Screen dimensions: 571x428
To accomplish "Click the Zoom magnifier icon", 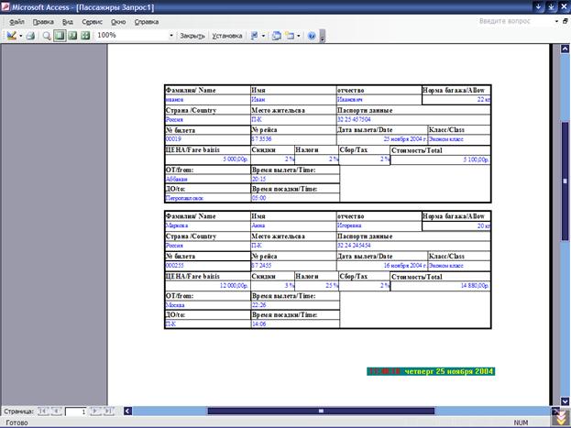I will [x=47, y=36].
